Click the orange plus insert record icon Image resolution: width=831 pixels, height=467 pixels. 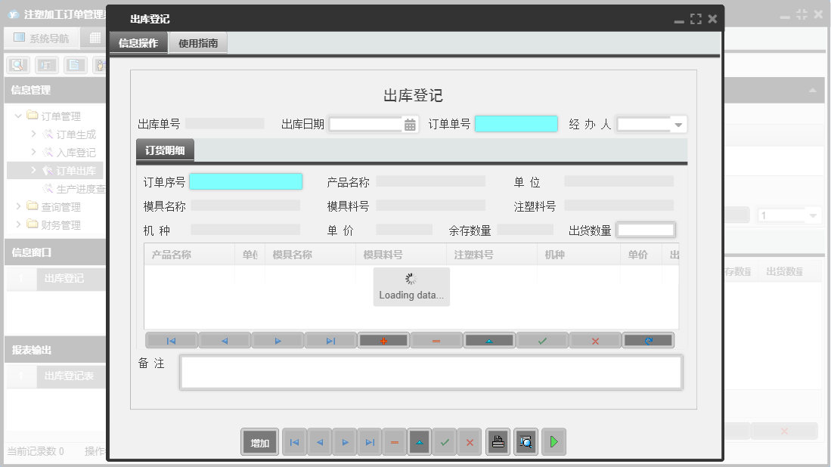click(383, 340)
